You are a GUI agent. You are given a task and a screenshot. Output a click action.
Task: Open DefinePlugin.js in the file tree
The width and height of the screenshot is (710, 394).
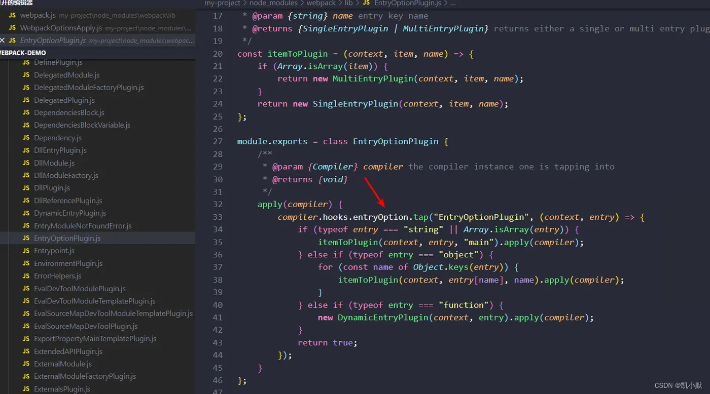coord(58,62)
